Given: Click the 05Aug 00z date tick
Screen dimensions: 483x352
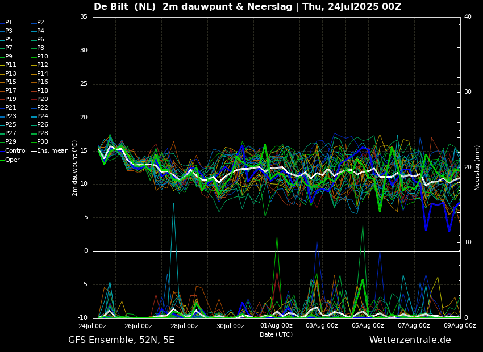Looking at the screenshot, I should [x=368, y=325].
